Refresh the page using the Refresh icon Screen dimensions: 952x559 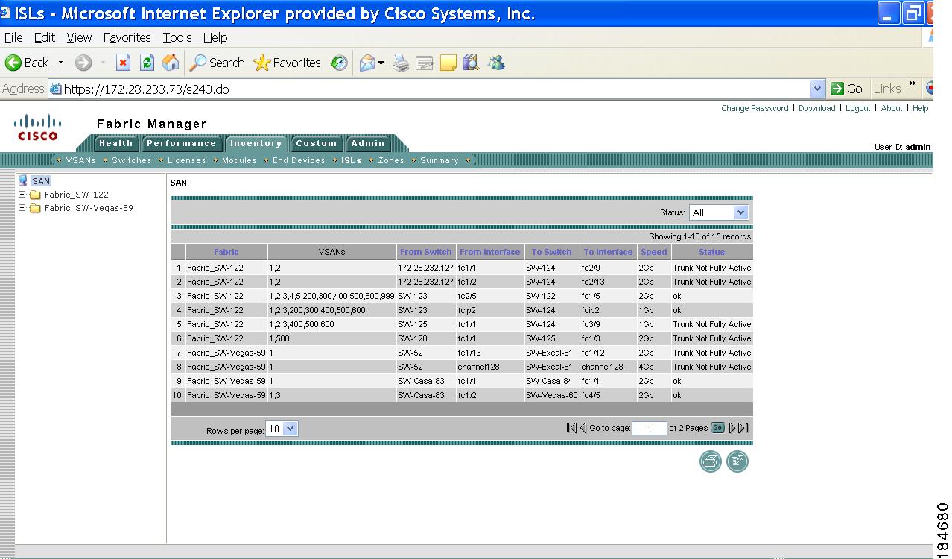[x=146, y=63]
